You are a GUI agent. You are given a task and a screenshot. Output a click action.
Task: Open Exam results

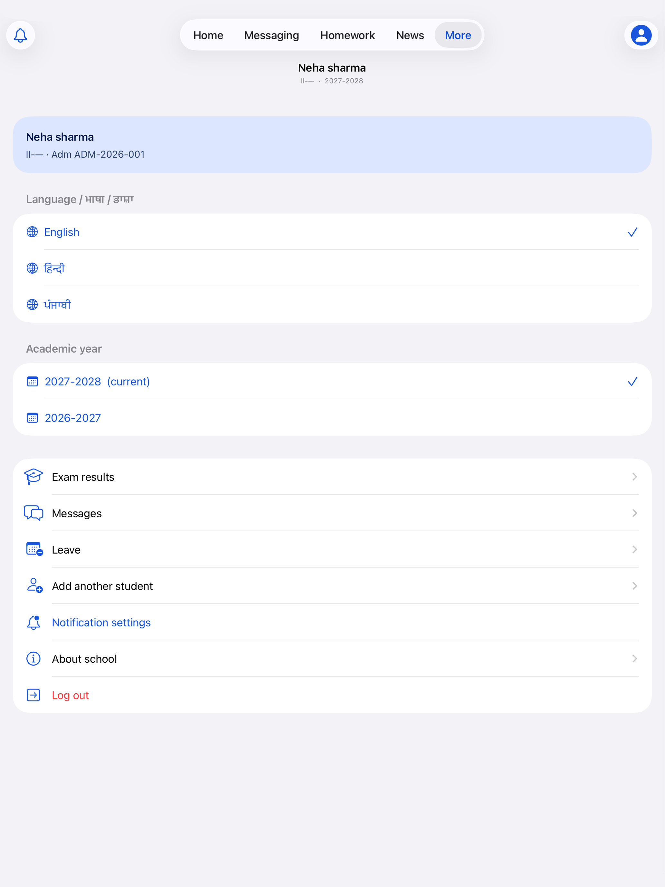332,477
